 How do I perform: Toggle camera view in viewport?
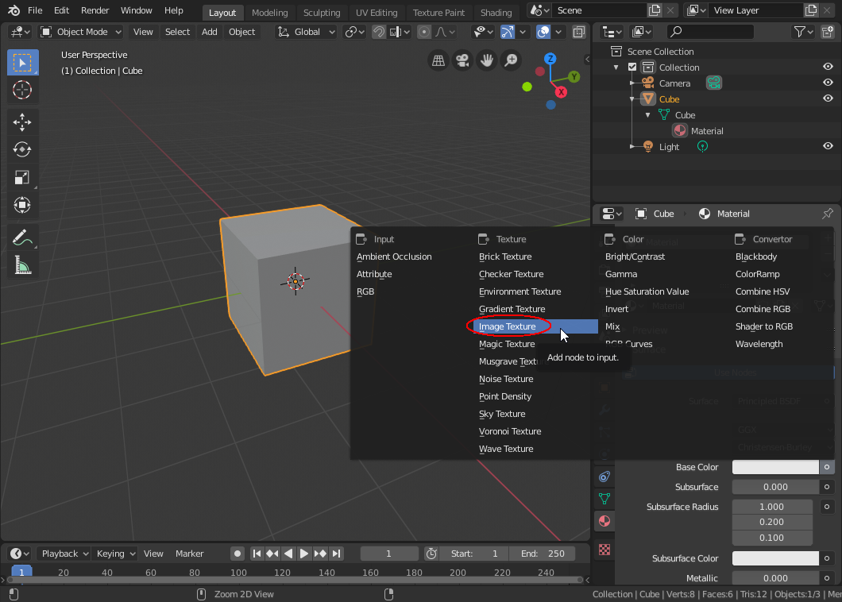point(462,60)
